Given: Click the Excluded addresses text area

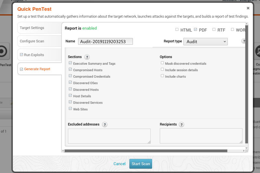Looking at the screenshot, I should click(x=109, y=136).
